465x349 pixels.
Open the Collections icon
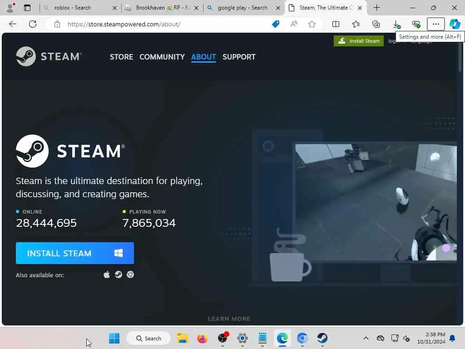[x=376, y=24]
